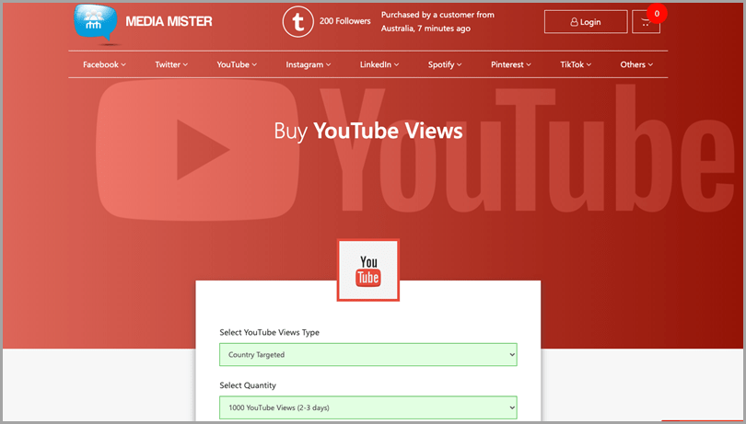Open the shopping cart icon

pos(646,22)
